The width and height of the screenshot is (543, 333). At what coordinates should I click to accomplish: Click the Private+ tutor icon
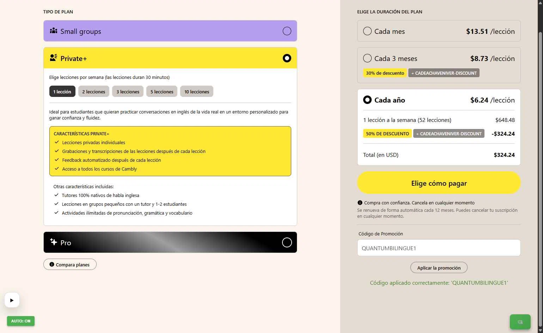point(54,58)
